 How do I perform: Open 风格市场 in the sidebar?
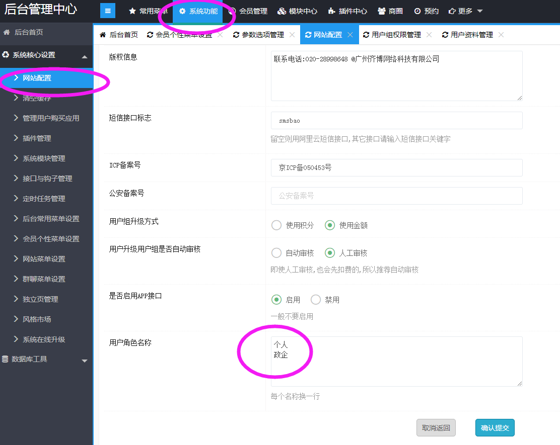tap(37, 319)
